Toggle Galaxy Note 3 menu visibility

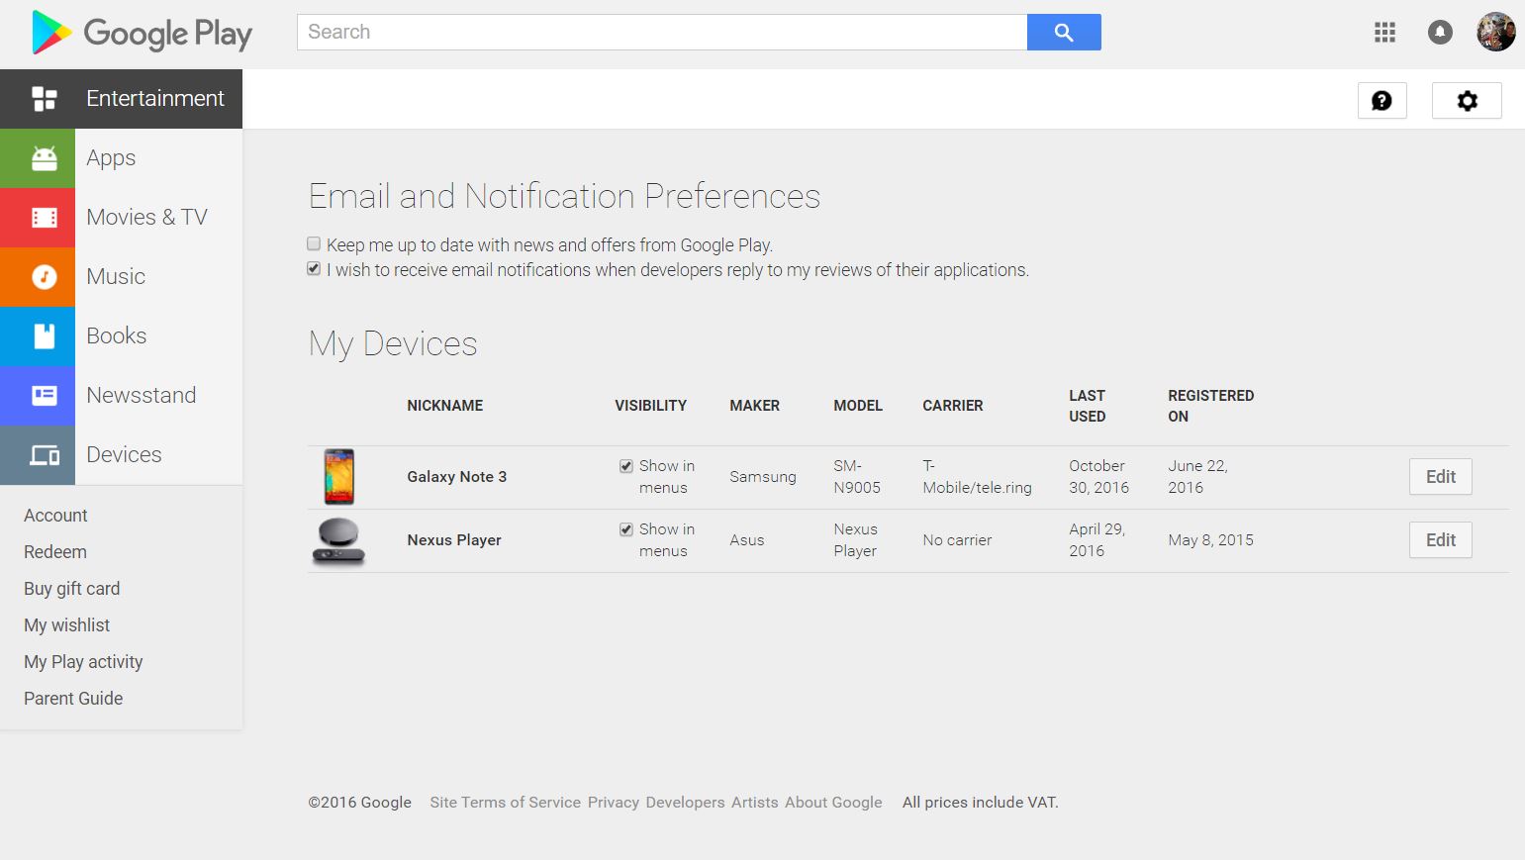(x=626, y=466)
